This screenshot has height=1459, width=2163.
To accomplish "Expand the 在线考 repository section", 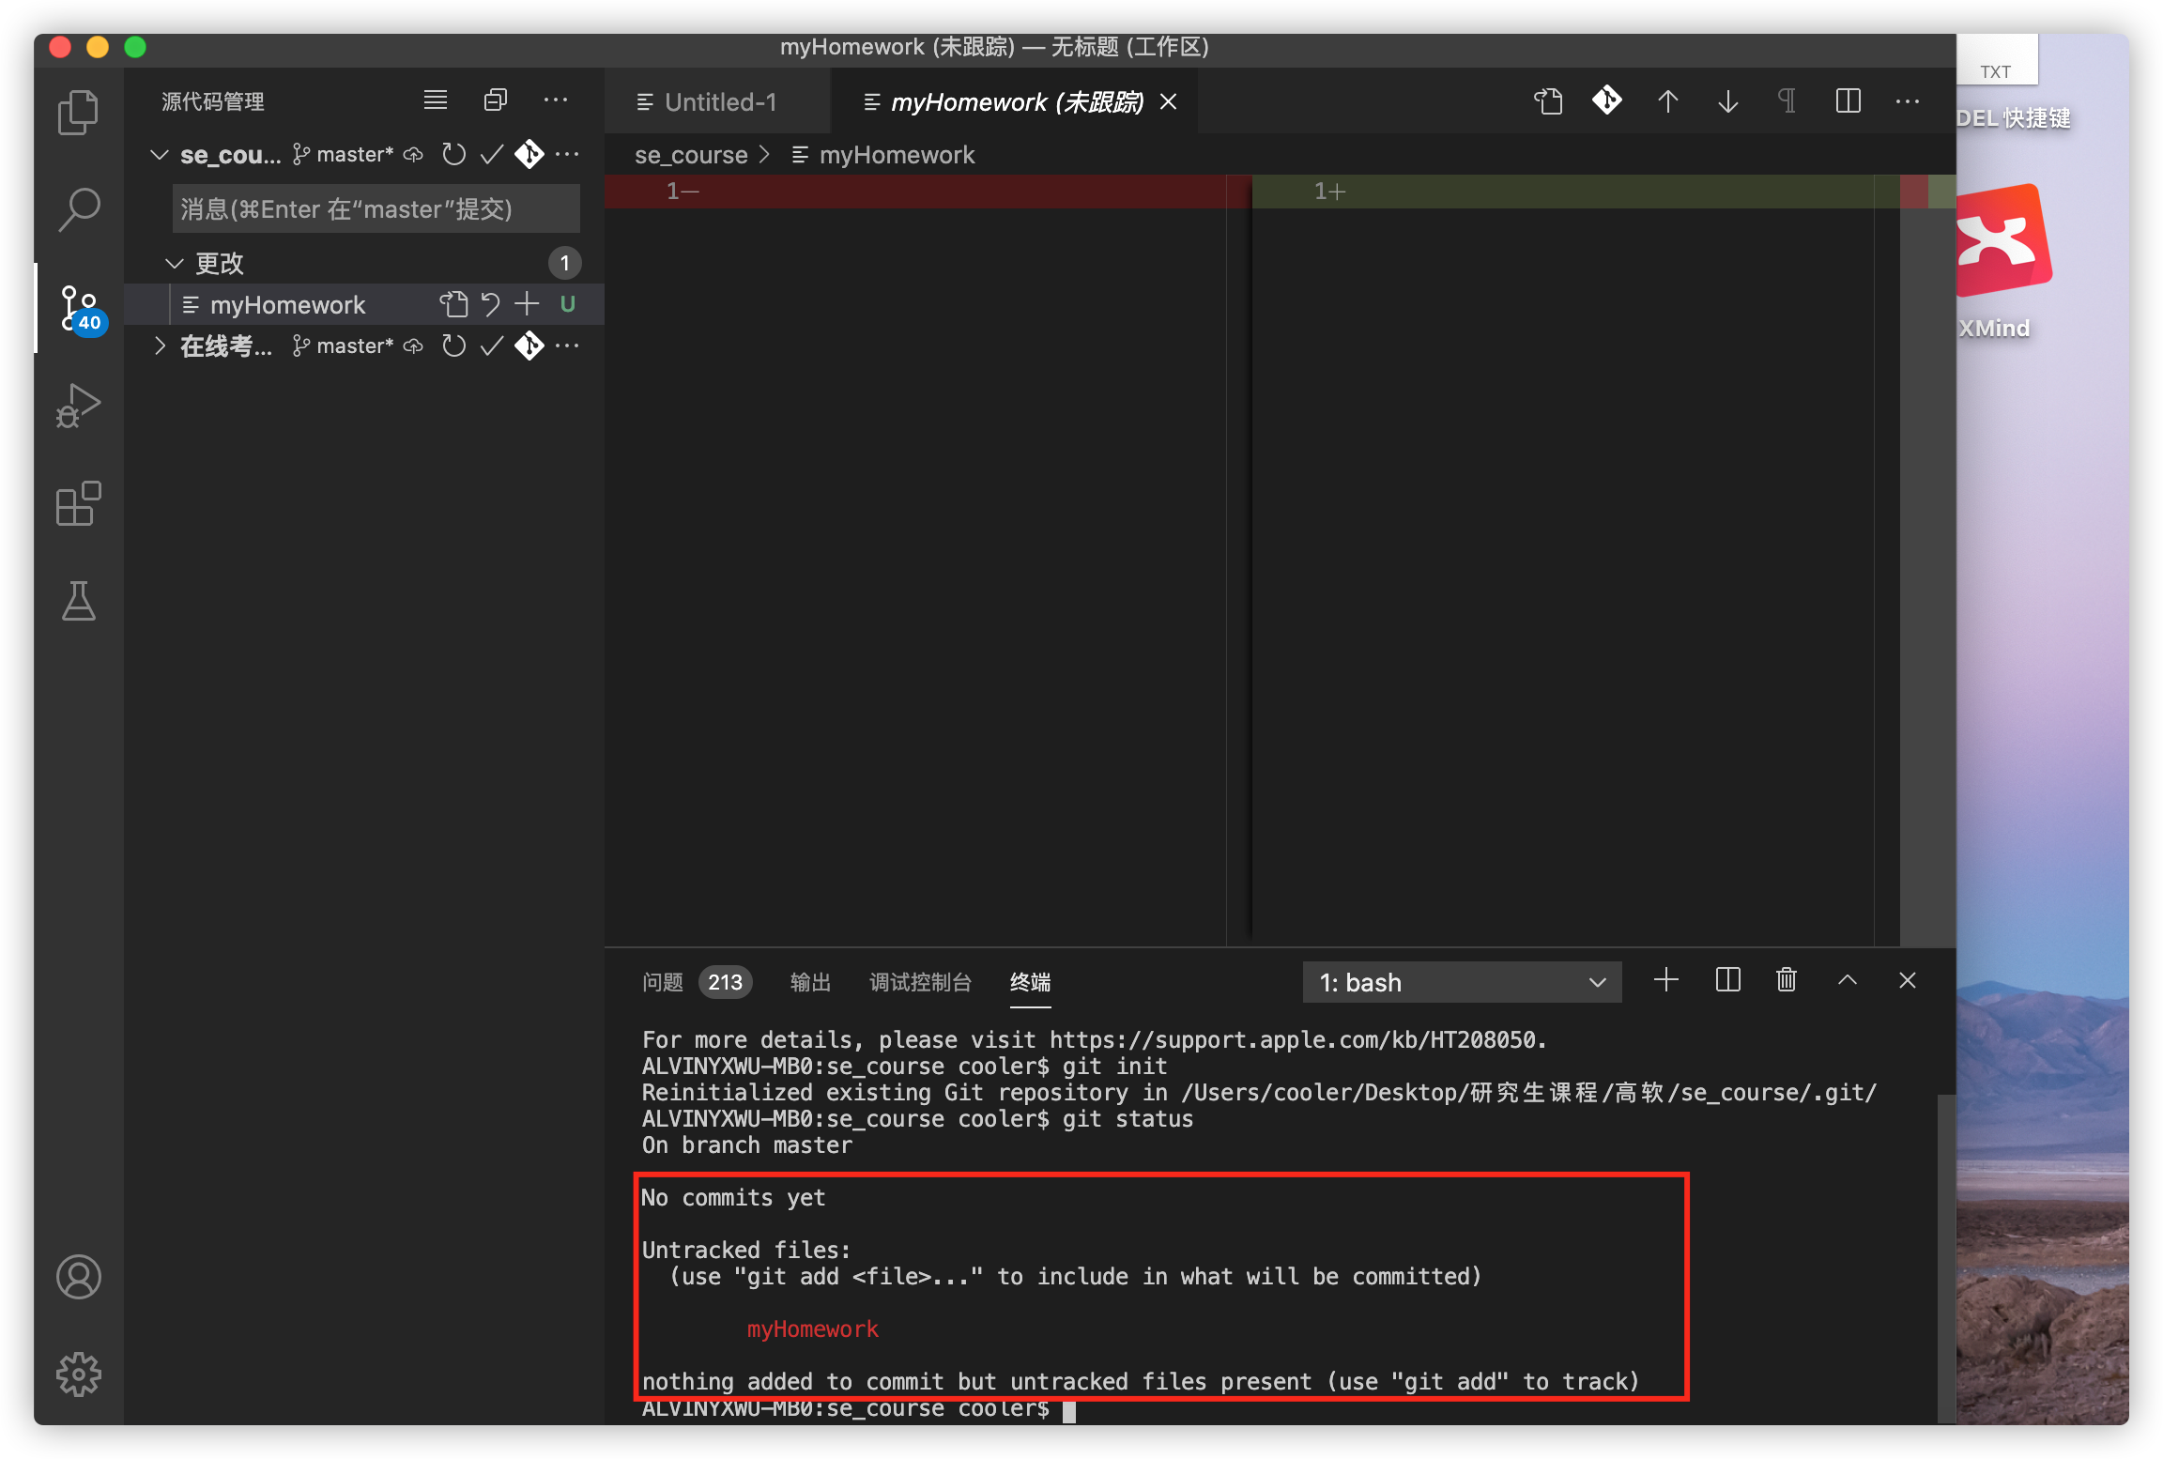I will coord(160,346).
